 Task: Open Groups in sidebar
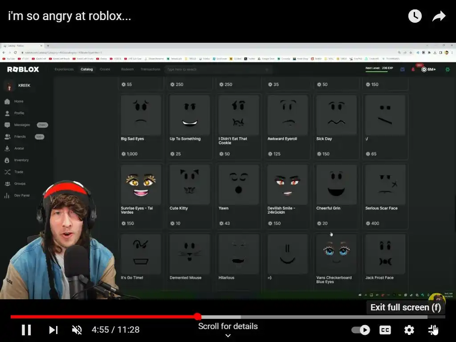coord(20,183)
